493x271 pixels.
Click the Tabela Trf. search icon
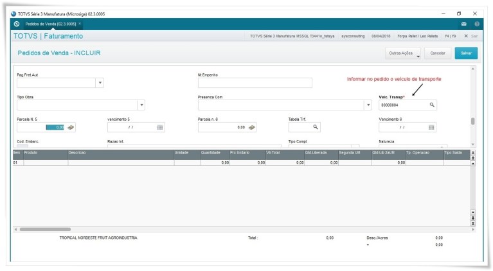pos(316,127)
